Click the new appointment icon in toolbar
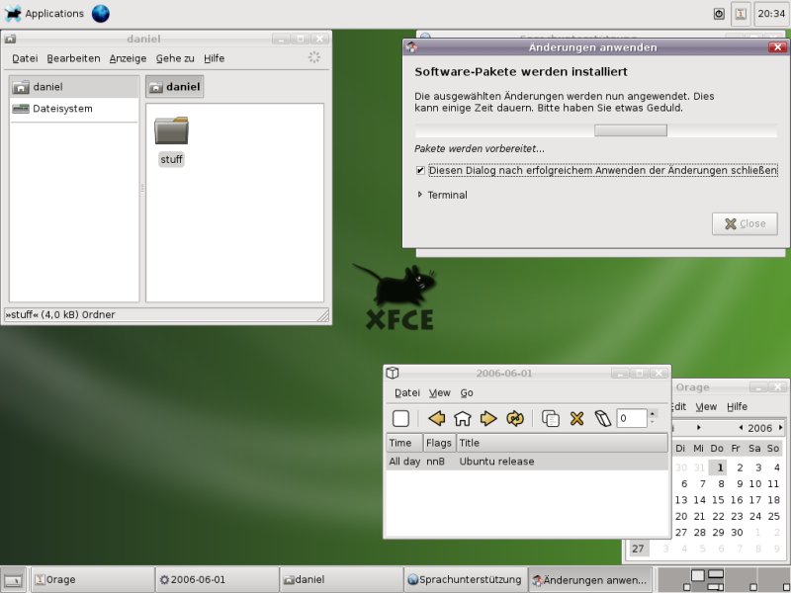Screen dimensions: 791x593 click(400, 418)
